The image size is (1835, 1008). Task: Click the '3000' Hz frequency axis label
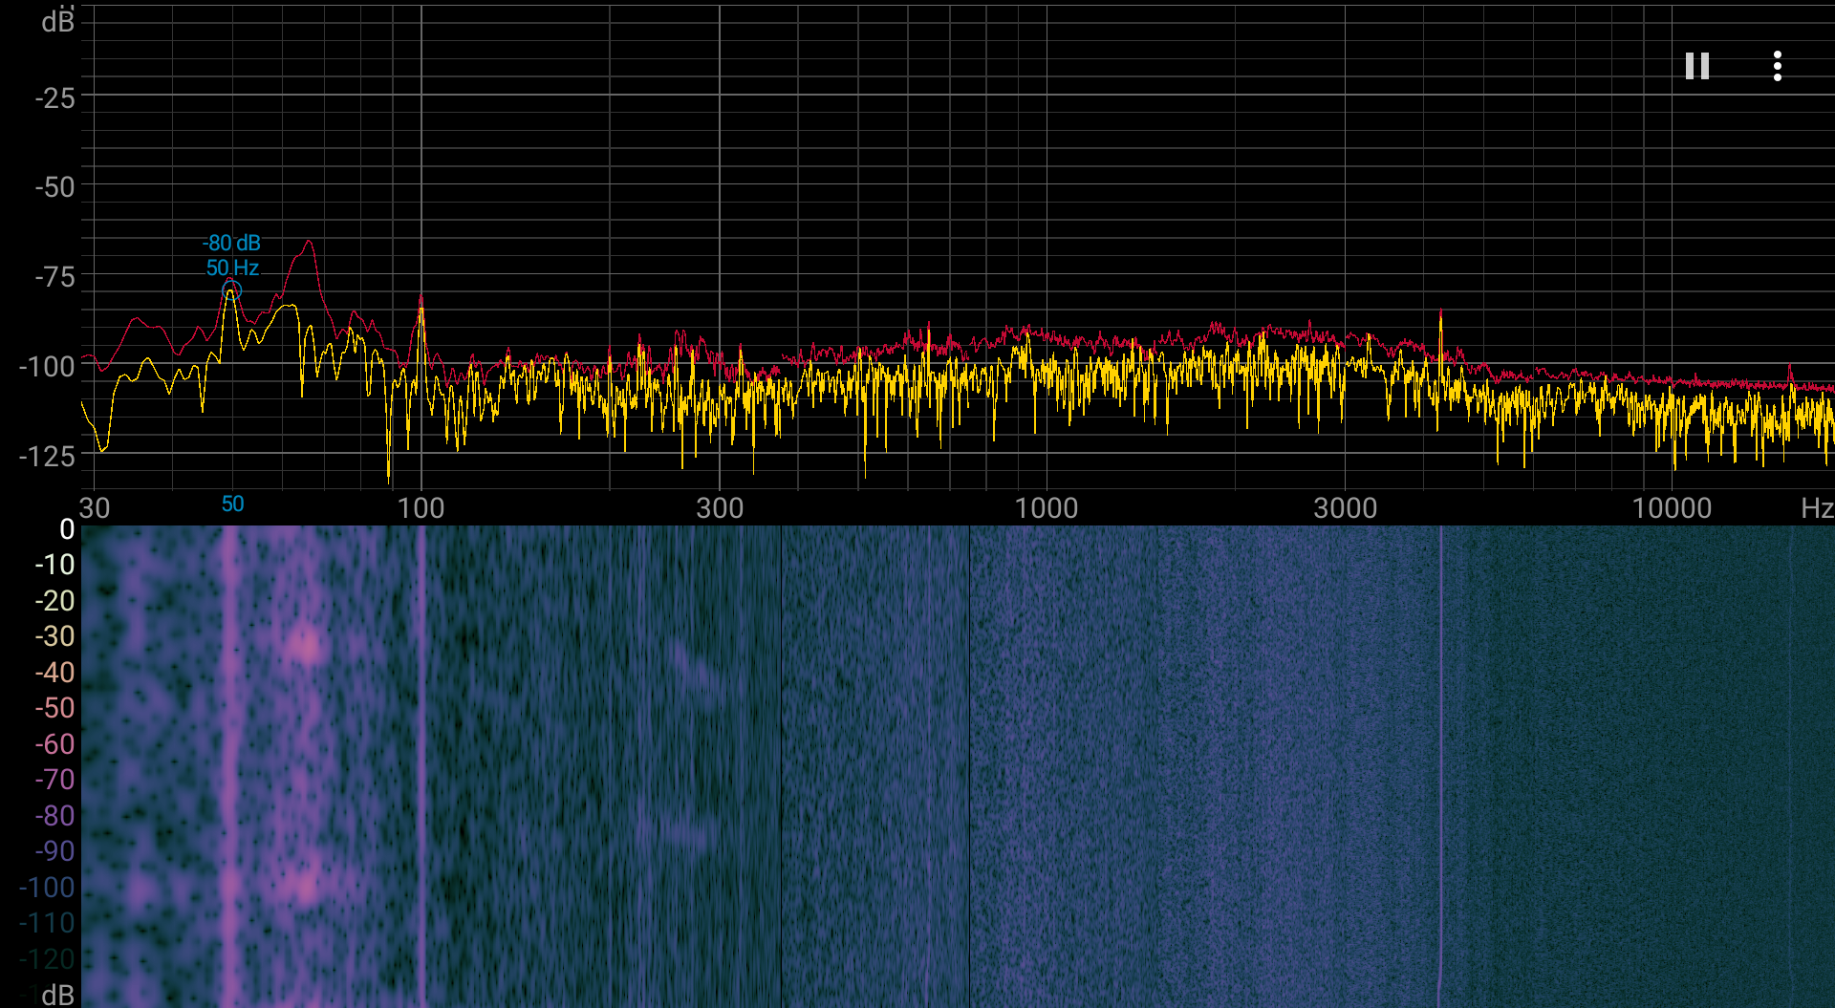[x=1345, y=507]
